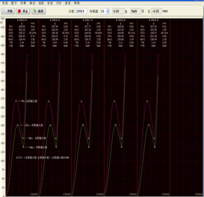The height and width of the screenshot is (197, 204).
Task: Click the 次数 field showing 29819
Action: pos(81,11)
